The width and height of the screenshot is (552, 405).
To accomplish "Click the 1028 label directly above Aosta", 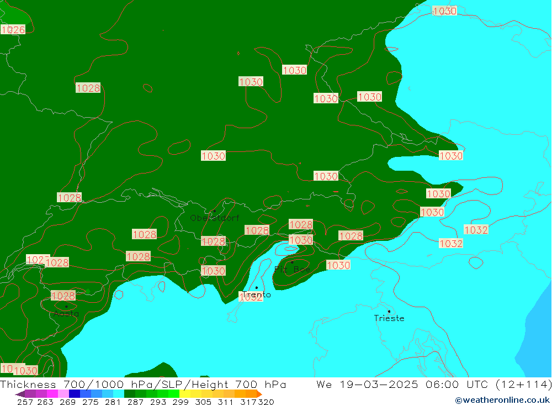I will 63,296.
